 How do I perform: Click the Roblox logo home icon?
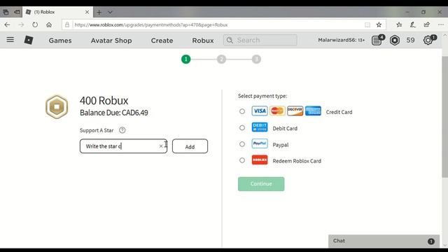29,40
